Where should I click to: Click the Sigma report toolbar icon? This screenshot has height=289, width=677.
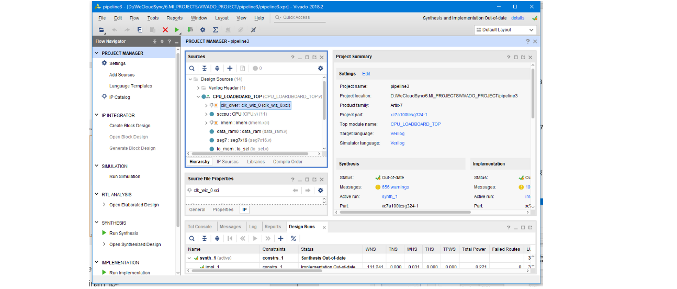tap(215, 30)
